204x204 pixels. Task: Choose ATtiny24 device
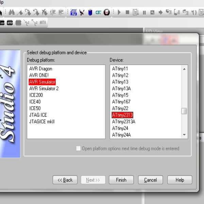pos(120,128)
